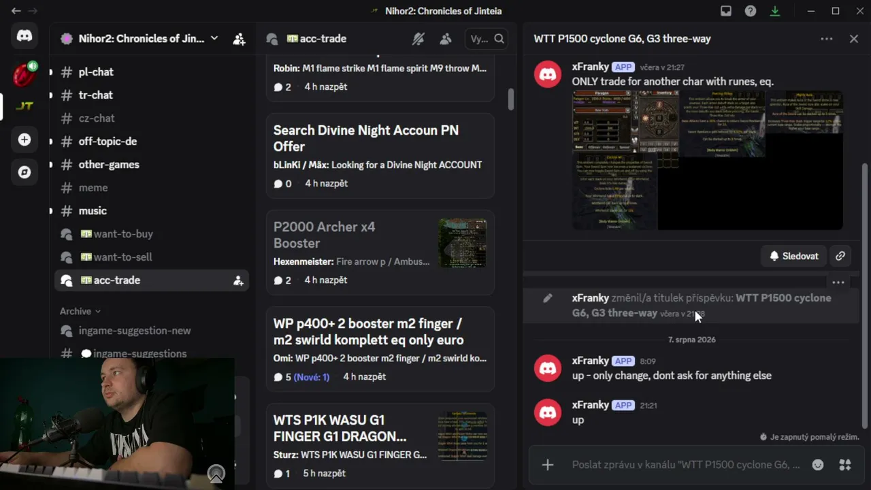Open the want-to-sell forum channel
871x490 pixels.
[152, 257]
